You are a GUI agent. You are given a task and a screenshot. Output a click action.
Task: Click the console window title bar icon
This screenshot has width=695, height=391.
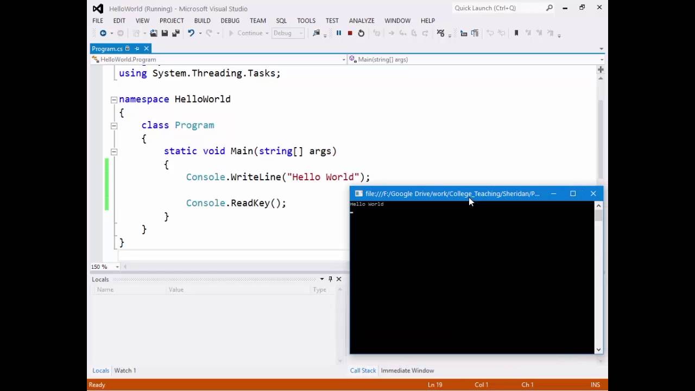pyautogui.click(x=358, y=193)
